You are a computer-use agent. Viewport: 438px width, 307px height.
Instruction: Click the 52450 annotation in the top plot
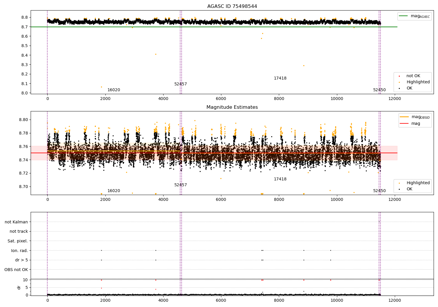point(379,90)
